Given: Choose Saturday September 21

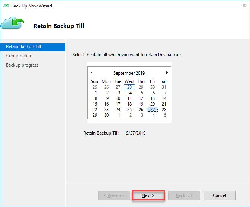Looking at the screenshot, I should click(164, 104).
